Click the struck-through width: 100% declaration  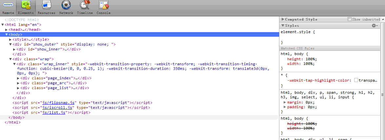301,128
